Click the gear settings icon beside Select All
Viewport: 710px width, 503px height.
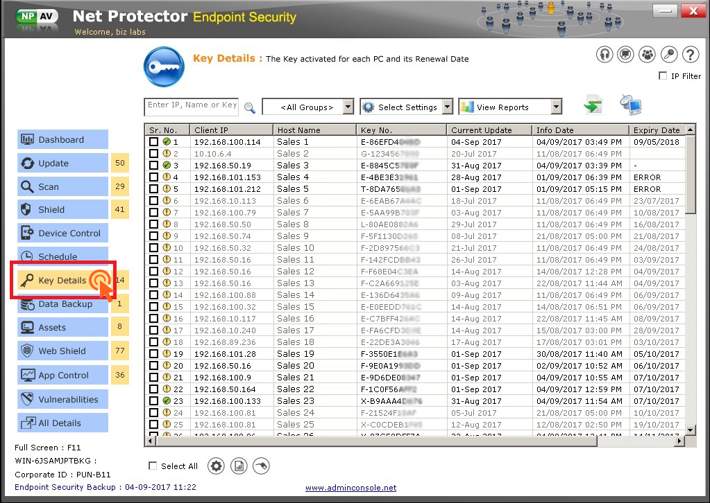coord(216,466)
